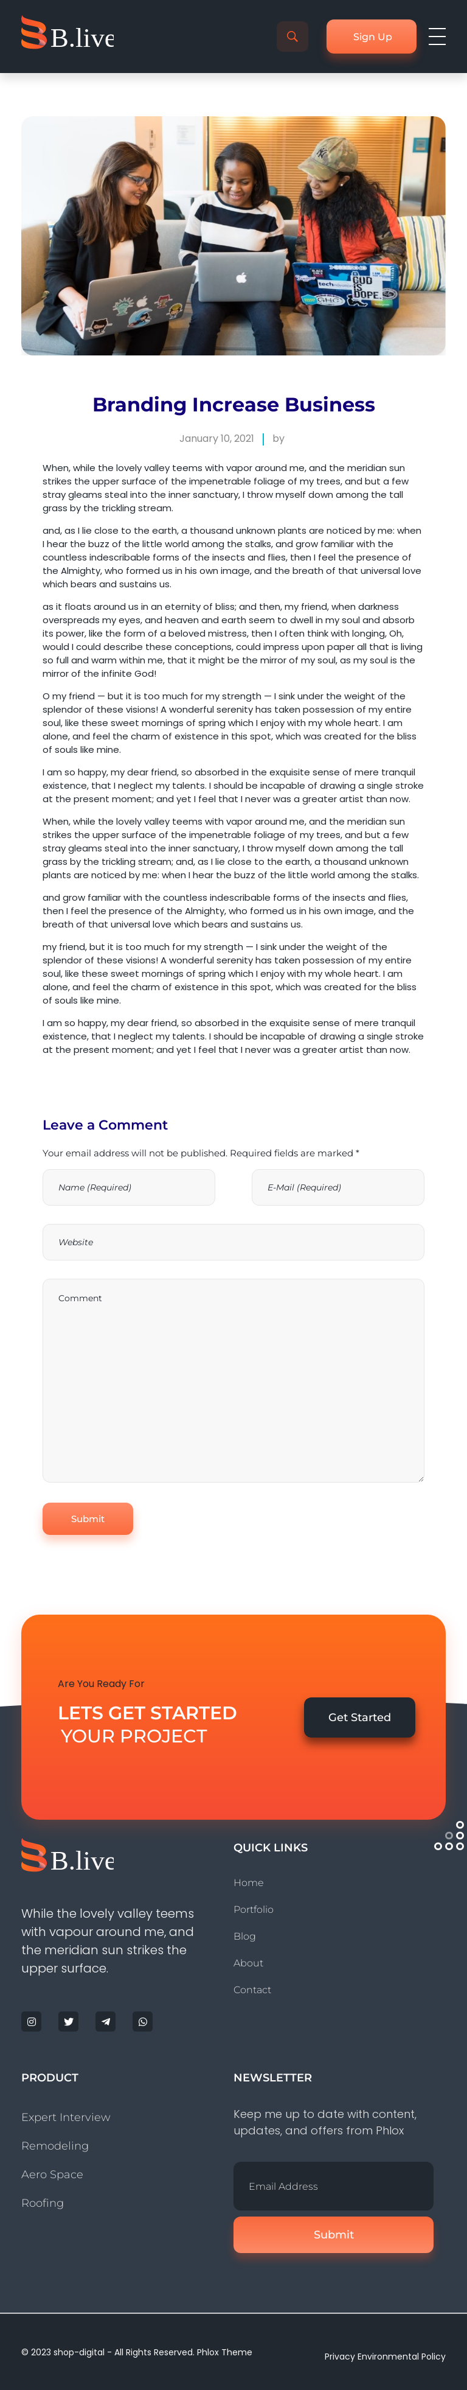Screen dimensions: 467x2390
Task: Open the Twitter social icon
Action: click(69, 2021)
